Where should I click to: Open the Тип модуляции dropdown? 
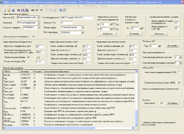point(83,33)
